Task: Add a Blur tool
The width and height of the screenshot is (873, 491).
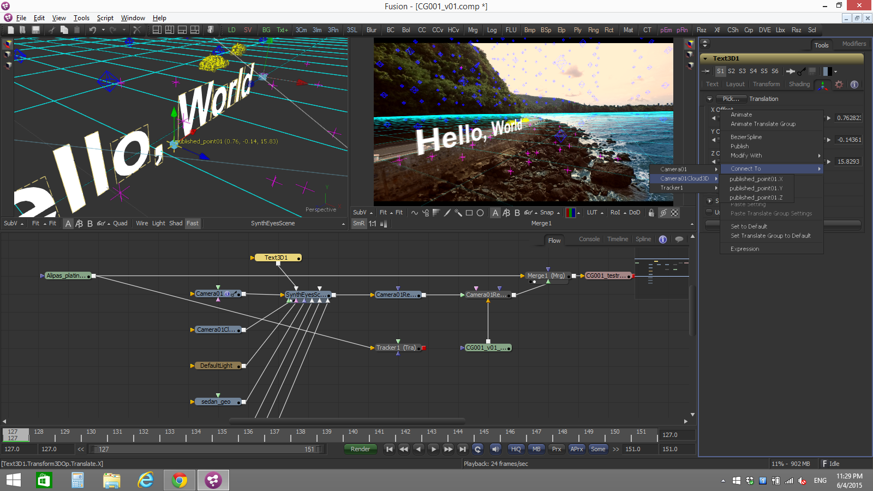Action: click(x=372, y=30)
